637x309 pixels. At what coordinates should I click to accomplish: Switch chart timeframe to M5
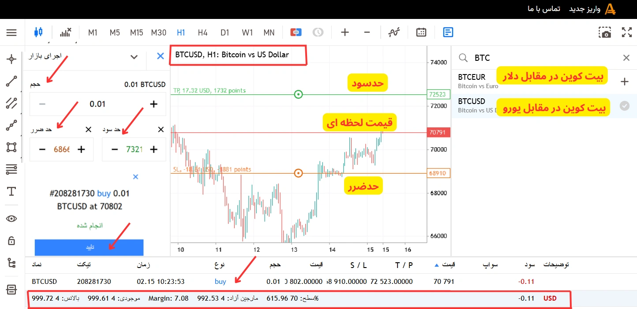tap(115, 32)
